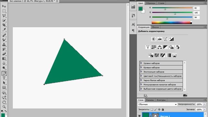Switch to Стили tab

tap(161, 3)
